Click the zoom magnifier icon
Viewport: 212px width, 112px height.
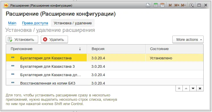coord(191,5)
